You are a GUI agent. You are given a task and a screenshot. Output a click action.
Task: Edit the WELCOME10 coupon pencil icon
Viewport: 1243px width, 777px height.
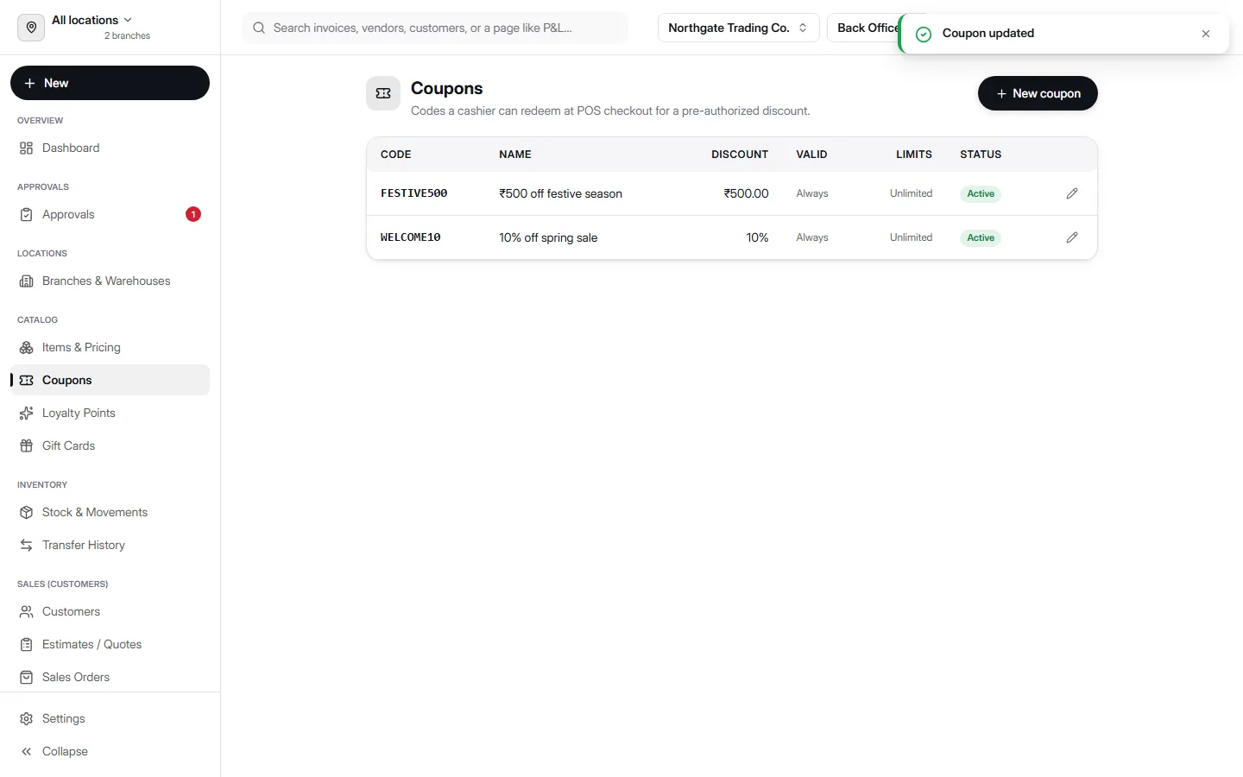[x=1072, y=237]
